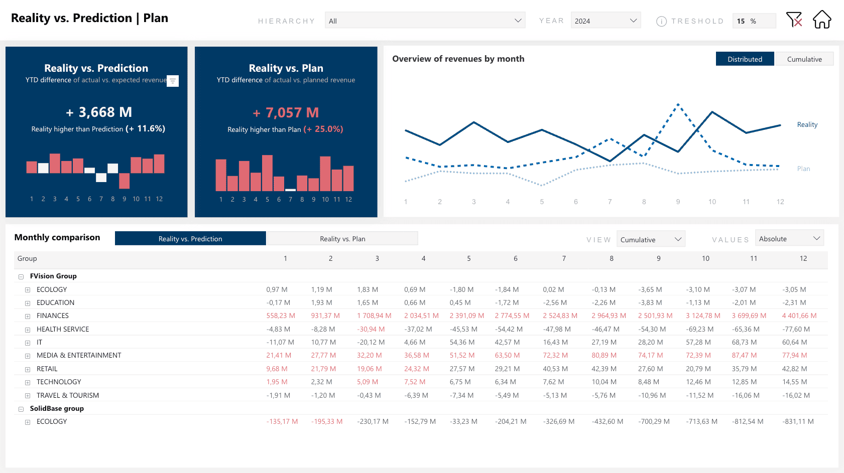Click the Reality legend label on the chart
Image resolution: width=844 pixels, height=473 pixels.
tap(807, 124)
